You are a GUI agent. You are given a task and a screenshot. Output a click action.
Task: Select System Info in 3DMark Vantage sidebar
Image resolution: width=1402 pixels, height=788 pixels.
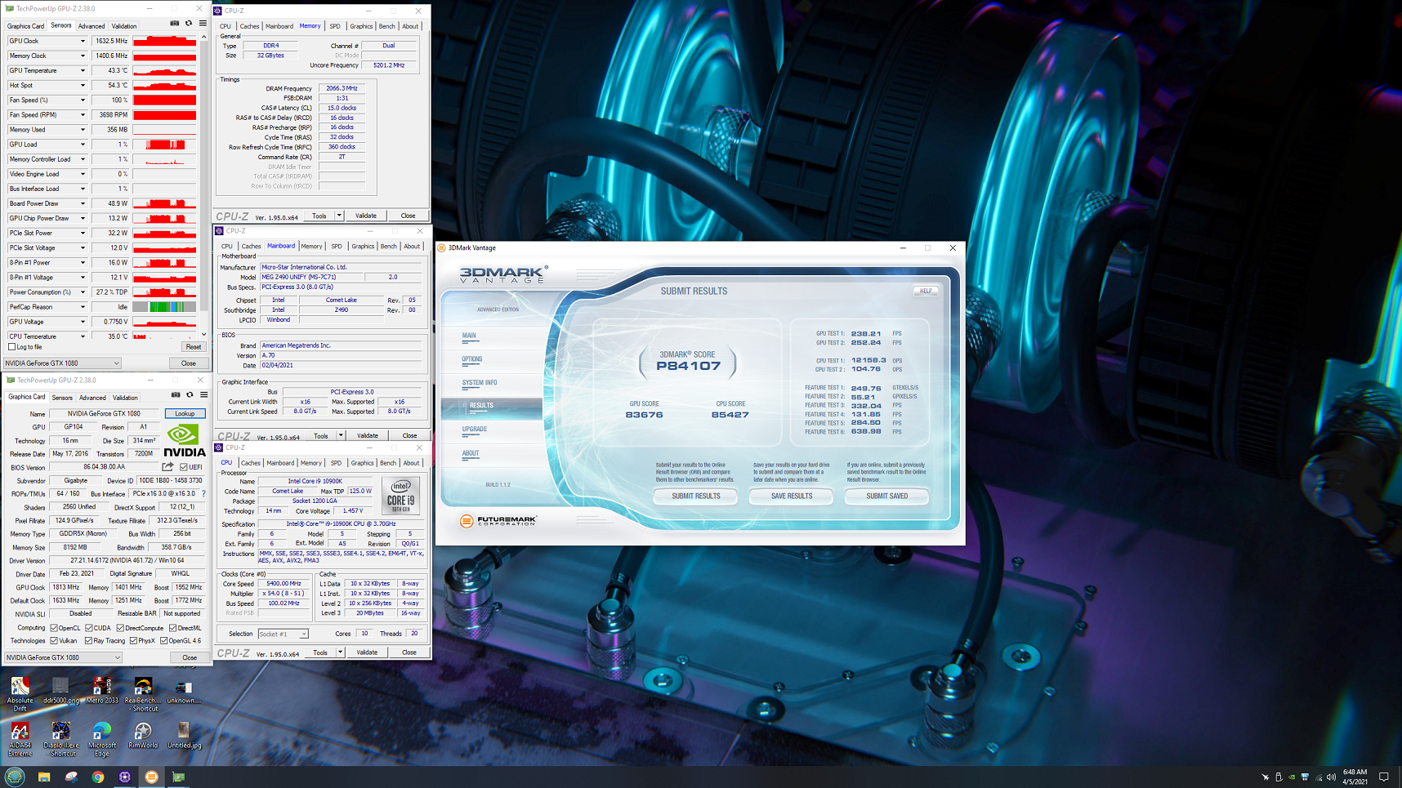[480, 382]
